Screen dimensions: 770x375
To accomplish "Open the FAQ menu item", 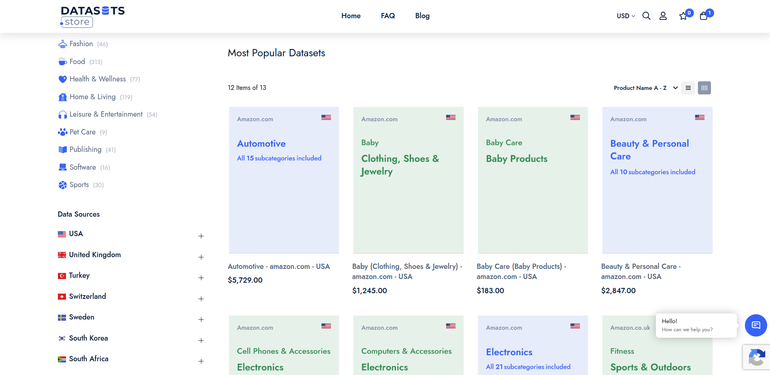I will pos(388,16).
